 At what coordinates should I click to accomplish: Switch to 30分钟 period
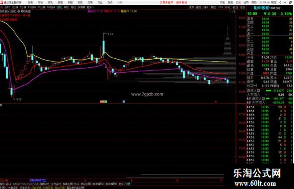pyautogui.click(x=41, y=7)
